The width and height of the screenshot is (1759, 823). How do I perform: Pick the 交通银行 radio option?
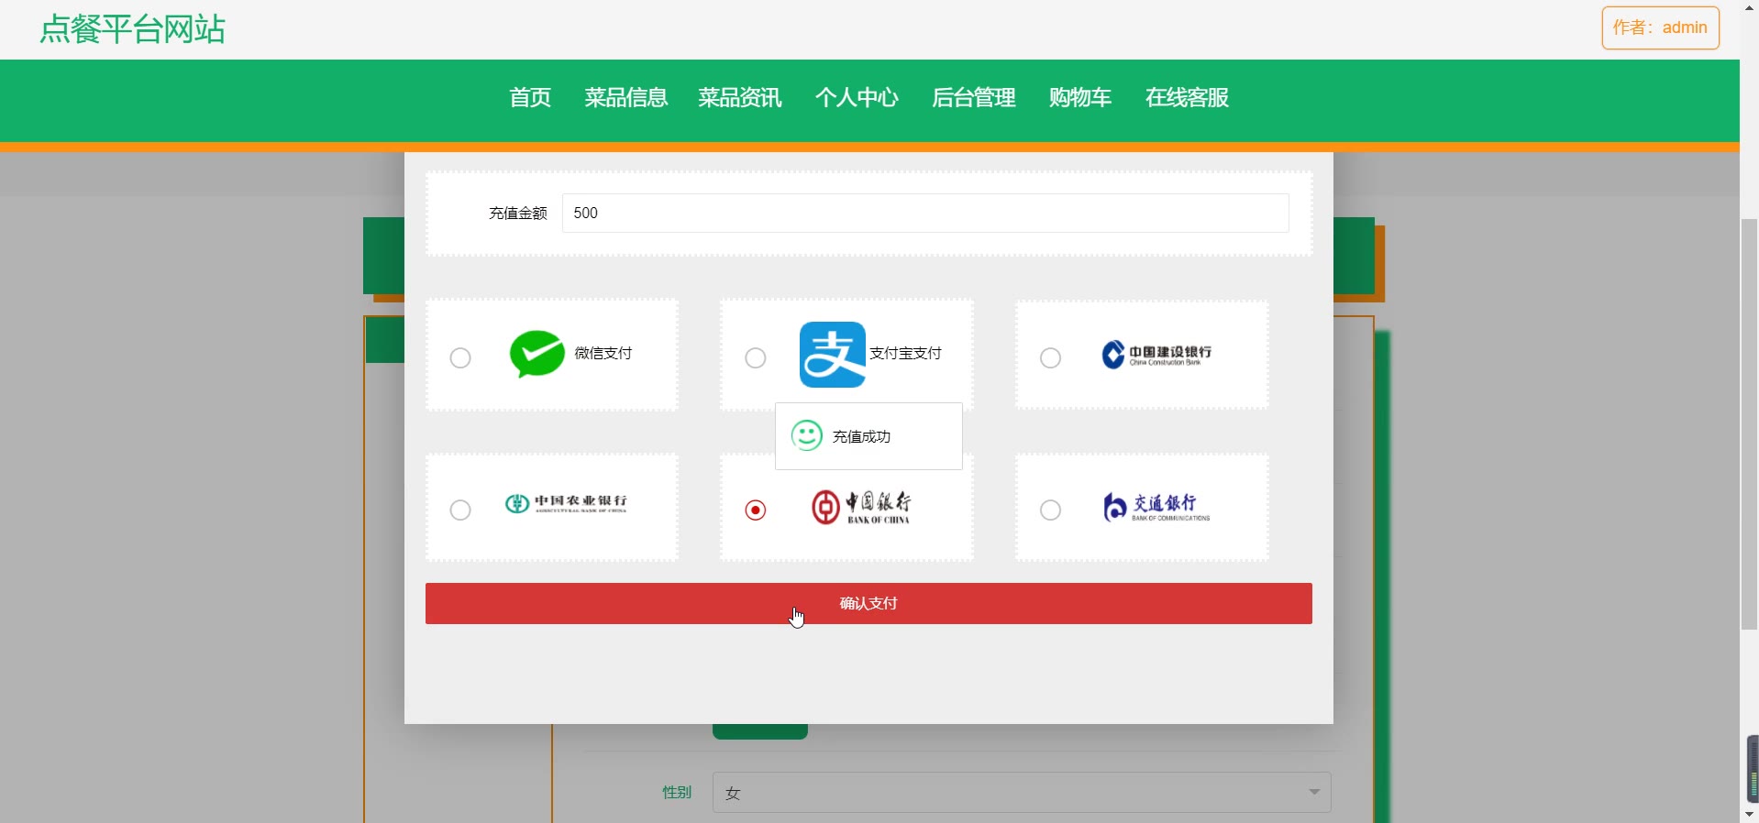(x=1051, y=510)
